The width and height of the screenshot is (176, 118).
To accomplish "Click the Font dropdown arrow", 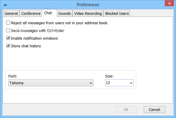I will click(91, 83).
